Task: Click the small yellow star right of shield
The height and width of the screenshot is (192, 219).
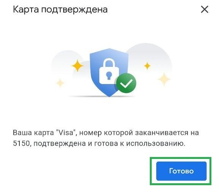Action: click(147, 66)
